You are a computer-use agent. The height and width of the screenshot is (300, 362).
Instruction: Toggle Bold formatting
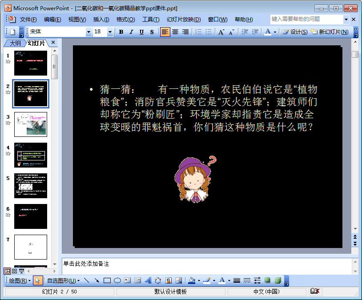[121, 32]
